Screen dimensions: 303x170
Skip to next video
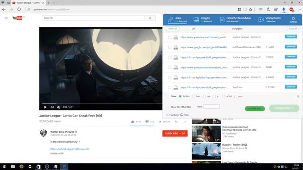(52, 107)
